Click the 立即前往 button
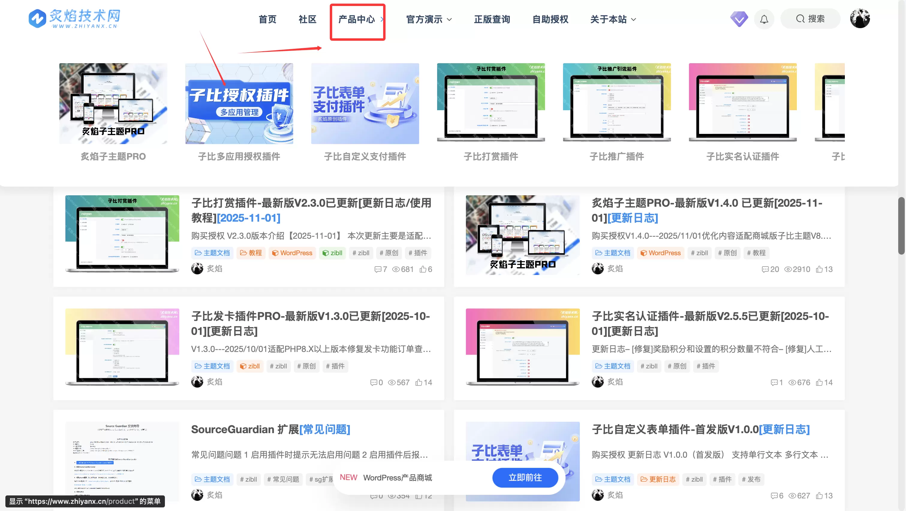Viewport: 906px width, 511px height. tap(525, 478)
